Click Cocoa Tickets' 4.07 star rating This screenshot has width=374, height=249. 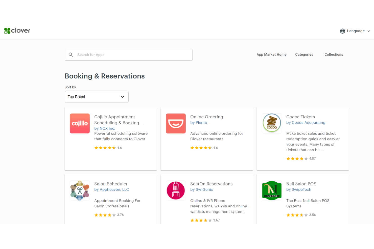pos(301,159)
